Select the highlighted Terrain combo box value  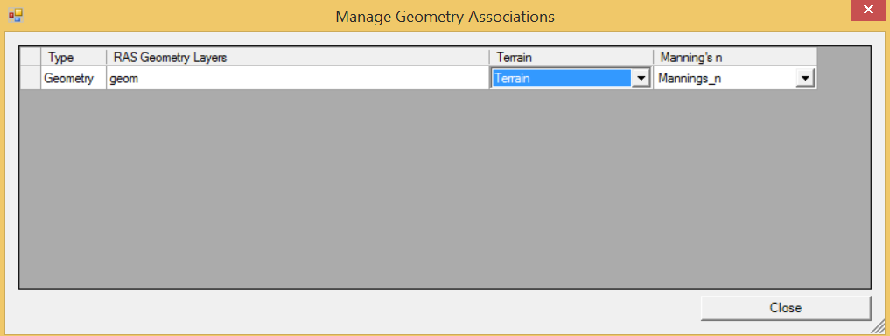561,79
